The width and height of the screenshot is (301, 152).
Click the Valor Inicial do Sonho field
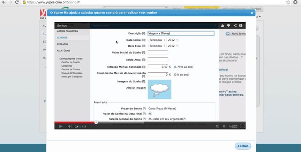(158, 53)
